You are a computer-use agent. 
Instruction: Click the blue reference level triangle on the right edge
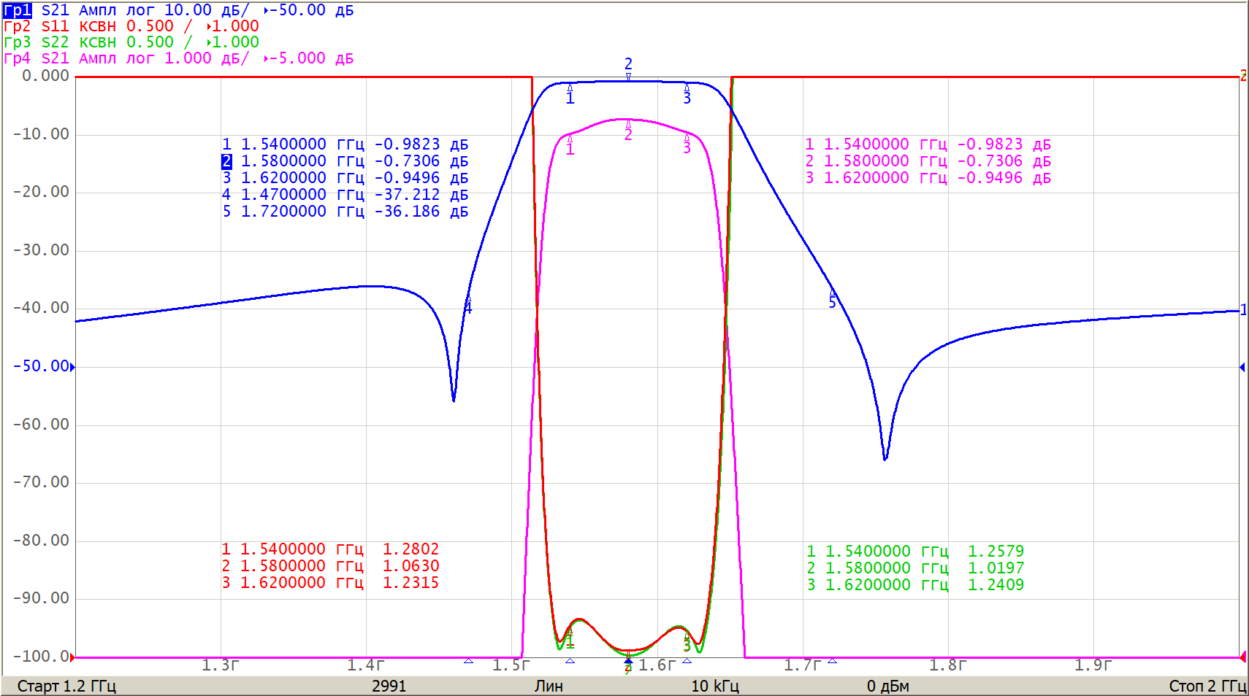[1242, 367]
